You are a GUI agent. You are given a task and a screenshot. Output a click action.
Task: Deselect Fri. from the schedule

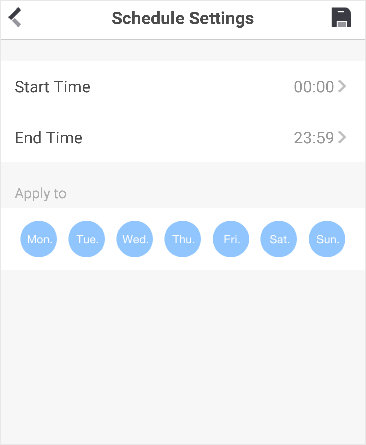click(231, 239)
